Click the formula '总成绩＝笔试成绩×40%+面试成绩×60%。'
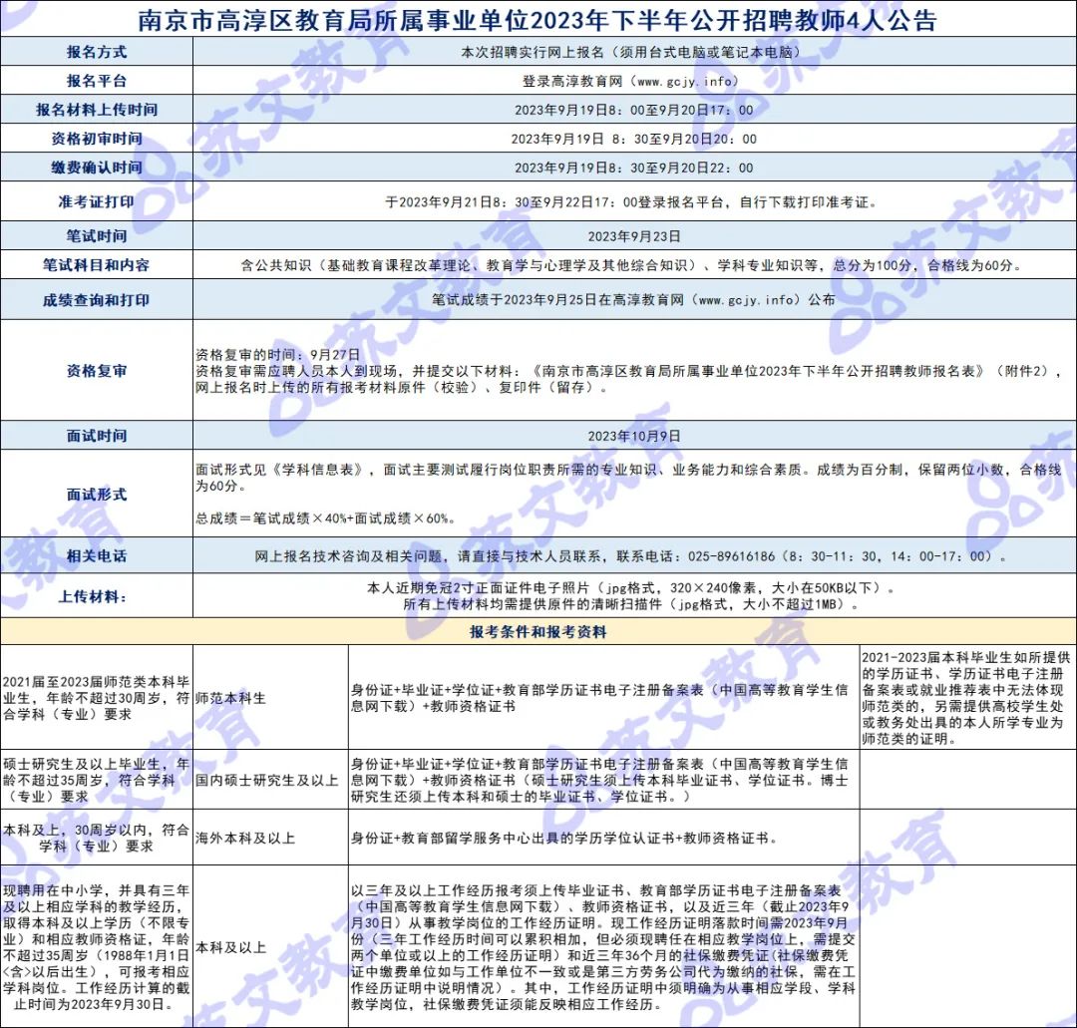Image resolution: width=1077 pixels, height=1028 pixels. pyautogui.click(x=325, y=518)
